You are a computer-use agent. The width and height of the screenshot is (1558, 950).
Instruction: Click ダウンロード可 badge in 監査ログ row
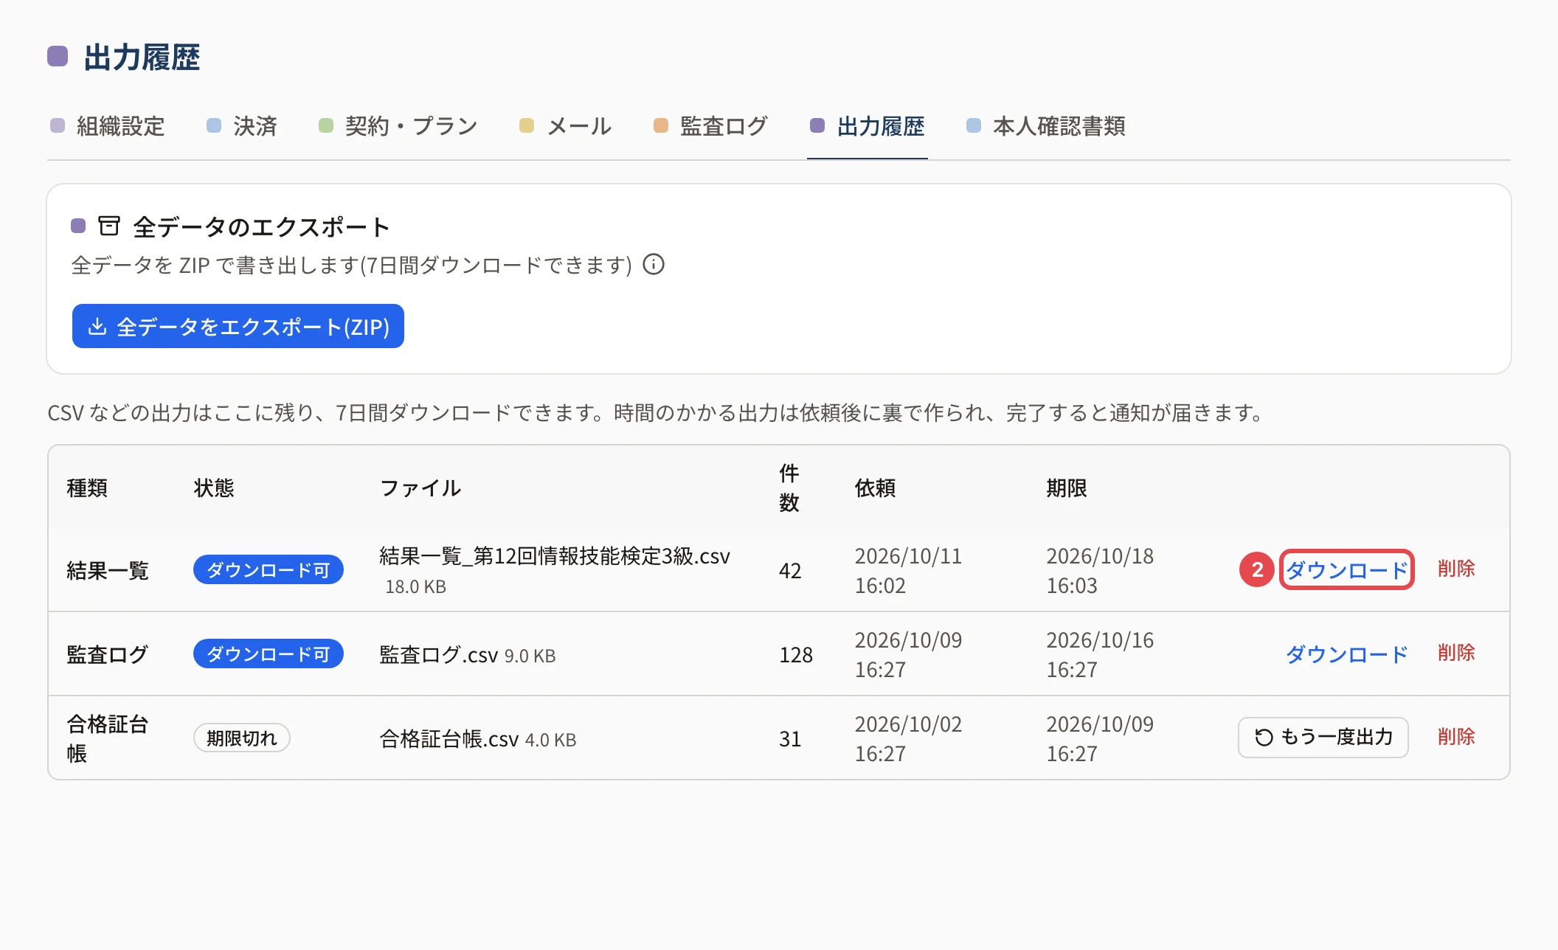(269, 653)
